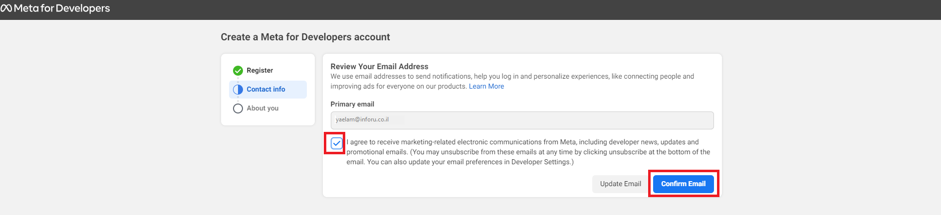Click the half-filled circle icon for Contact info
The height and width of the screenshot is (215, 941).
238,90
